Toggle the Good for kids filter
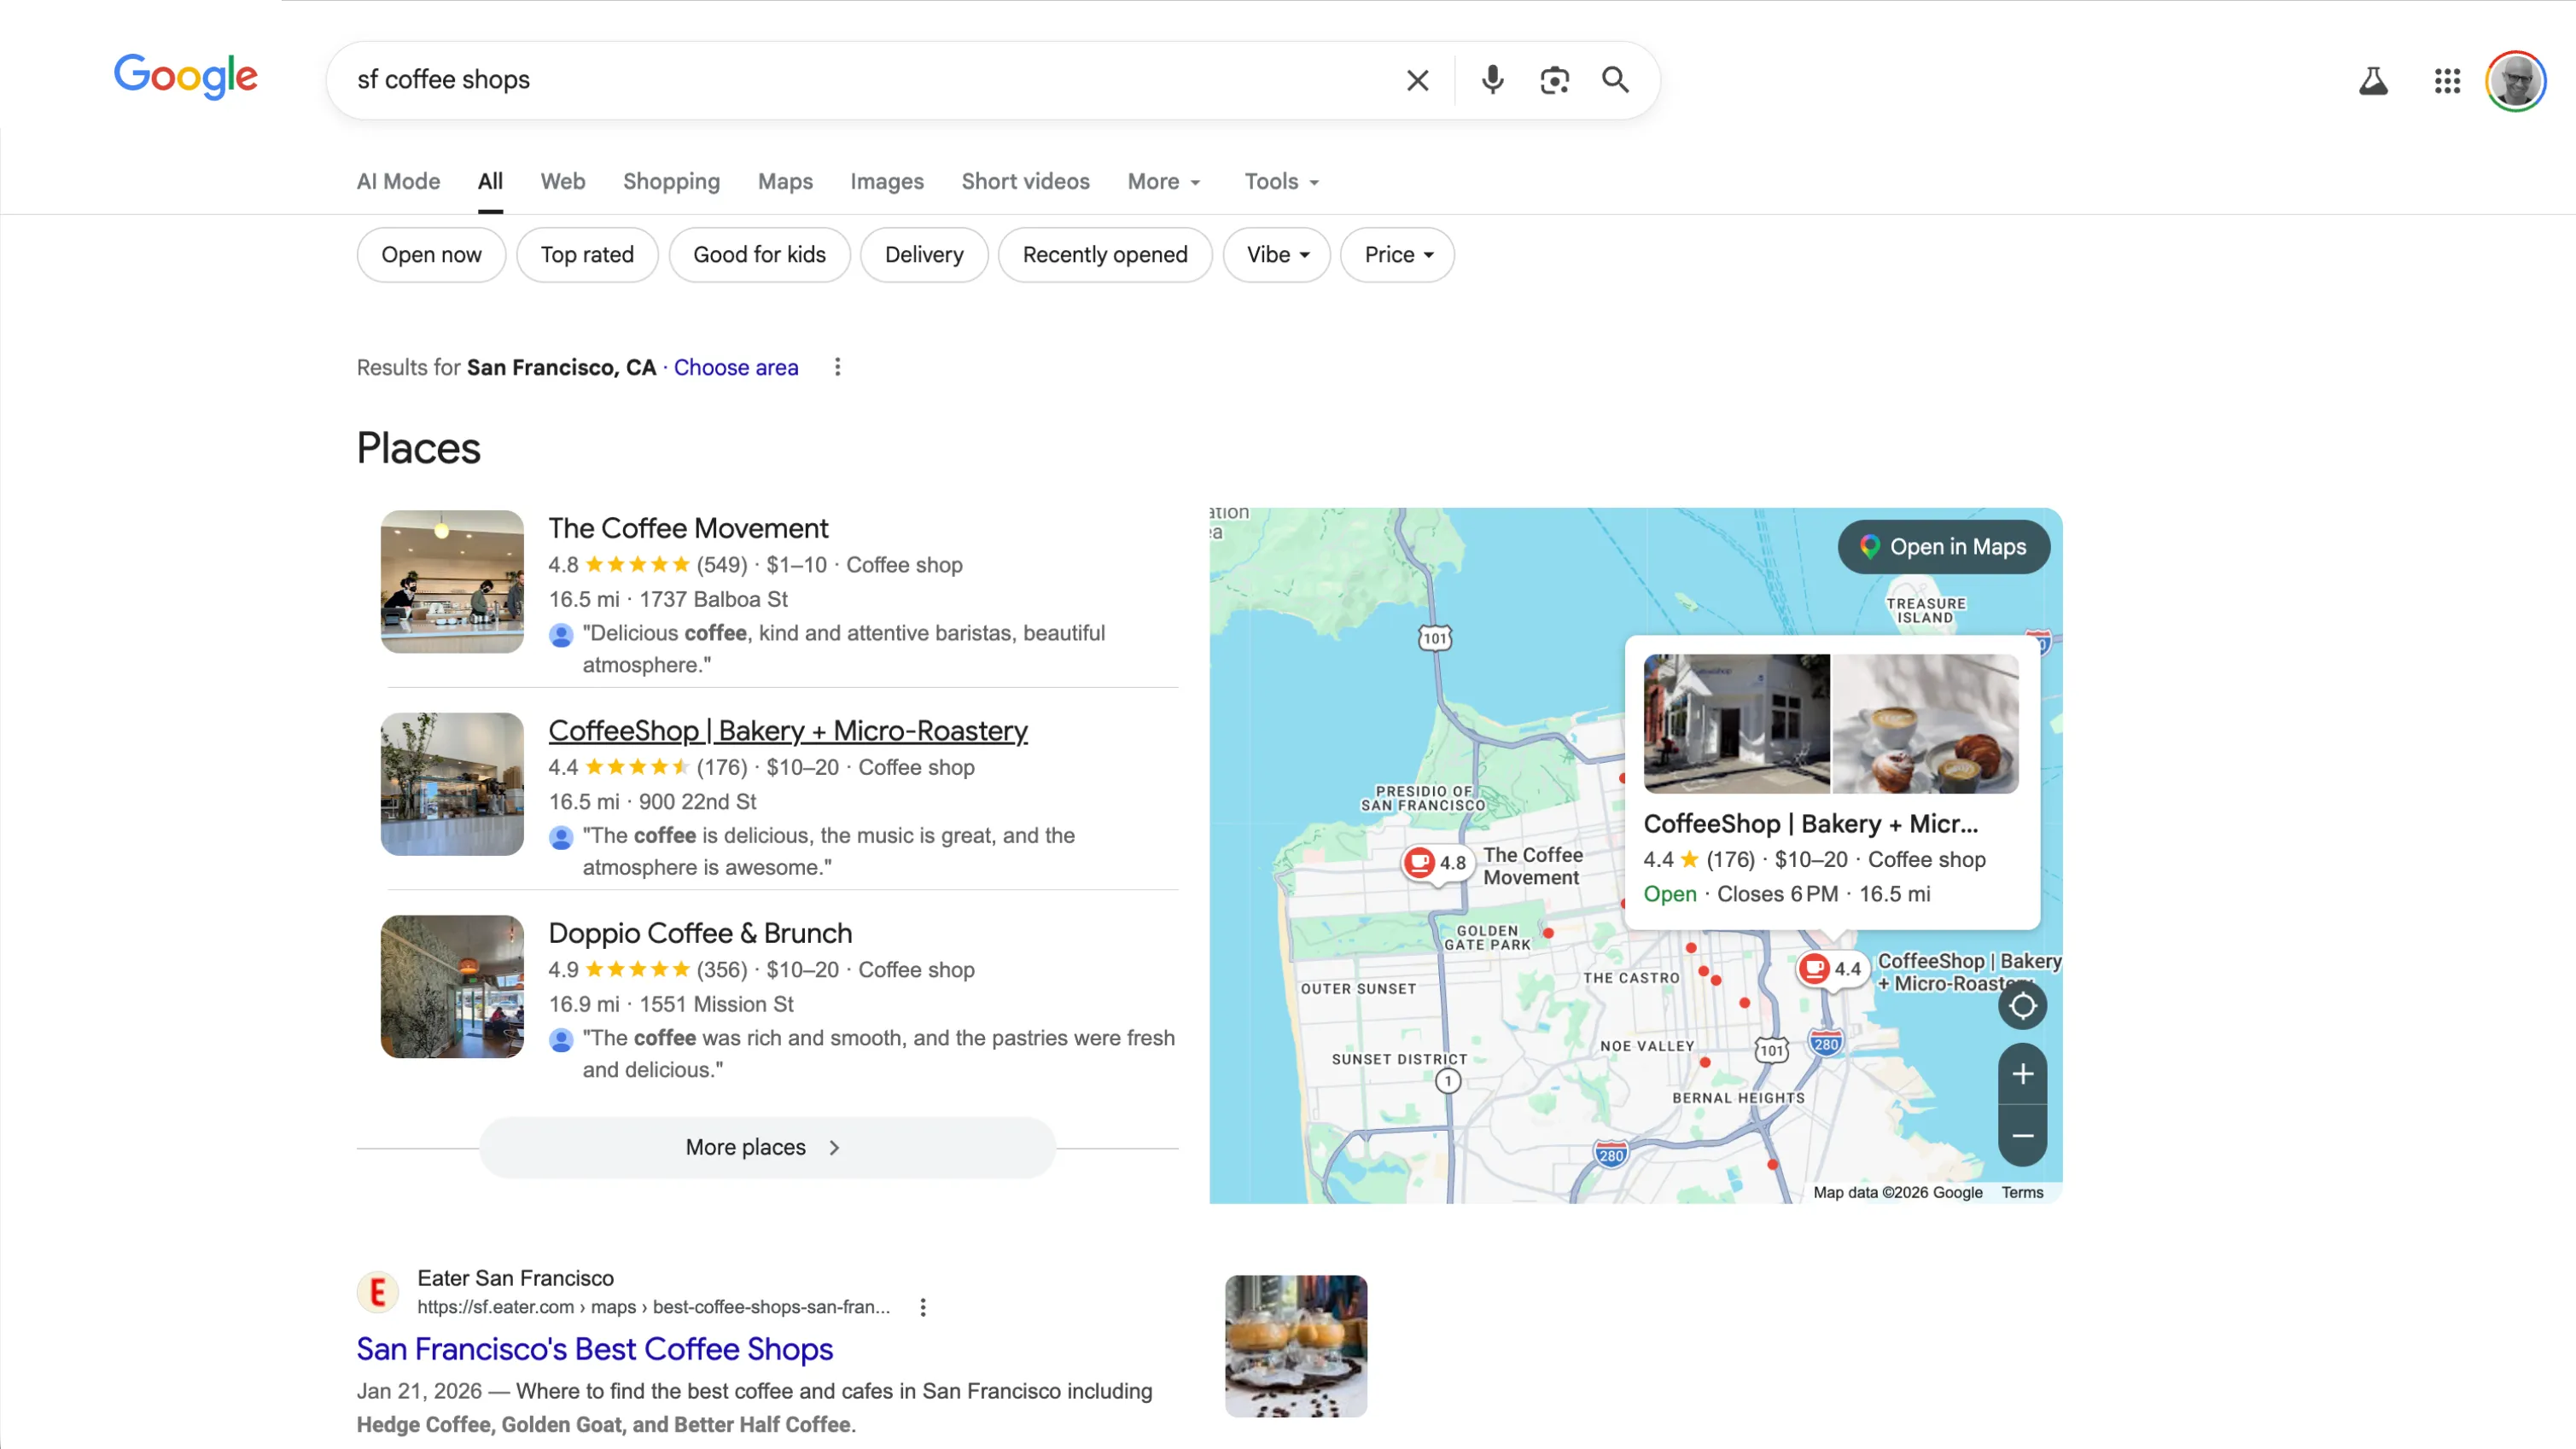This screenshot has height=1449, width=2576. [759, 255]
